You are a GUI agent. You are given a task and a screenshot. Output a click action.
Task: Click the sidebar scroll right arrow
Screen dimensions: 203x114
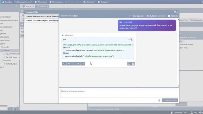coord(18,106)
